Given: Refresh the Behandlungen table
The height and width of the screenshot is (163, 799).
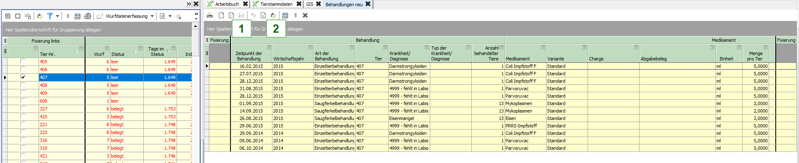Looking at the screenshot, I should 273,15.
